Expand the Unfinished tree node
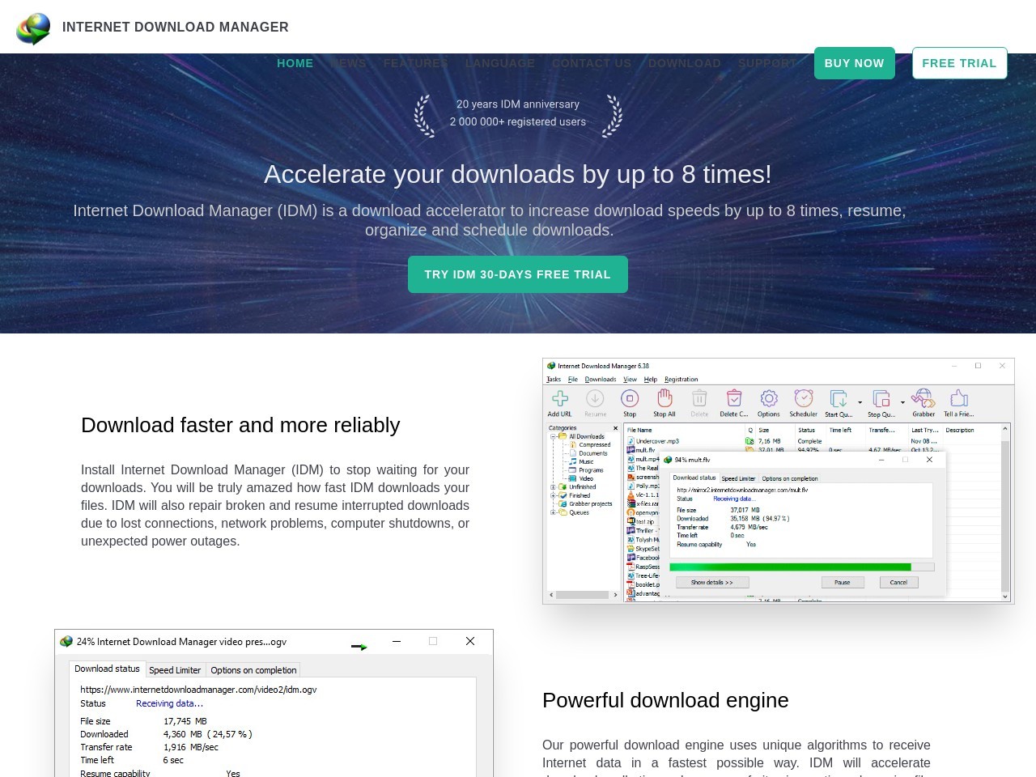 pos(553,487)
